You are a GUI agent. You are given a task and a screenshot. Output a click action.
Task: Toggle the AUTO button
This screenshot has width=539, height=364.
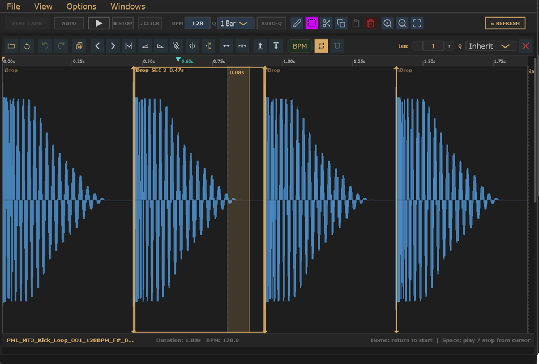[x=69, y=23]
